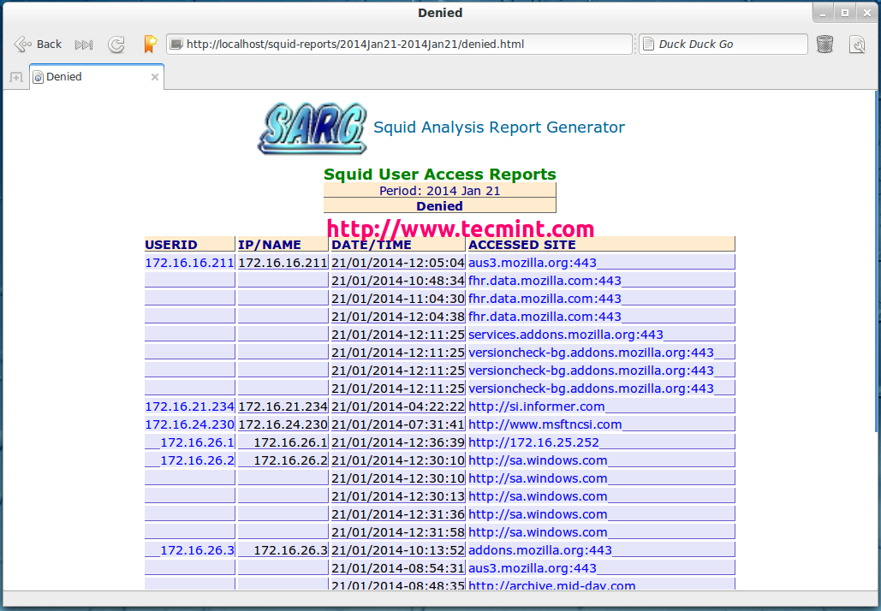The height and width of the screenshot is (611, 881).
Task: Open the http://si.informer.com link
Action: (537, 406)
